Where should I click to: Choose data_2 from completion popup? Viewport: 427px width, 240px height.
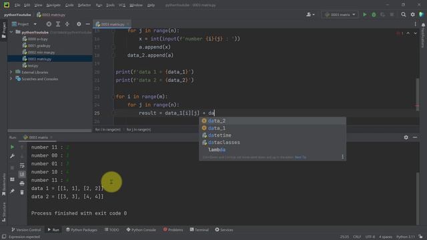(272, 121)
